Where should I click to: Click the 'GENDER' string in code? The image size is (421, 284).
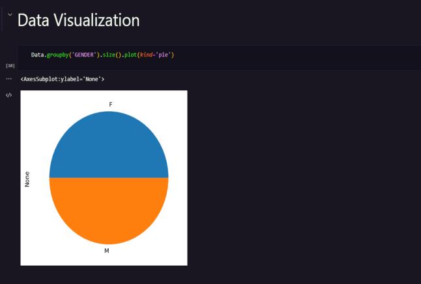pyautogui.click(x=84, y=55)
